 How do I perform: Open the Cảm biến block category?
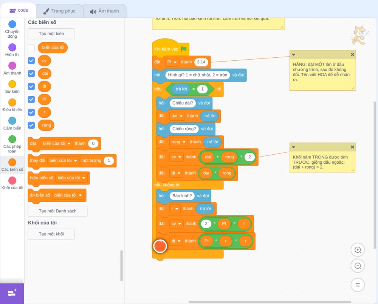coord(12,124)
